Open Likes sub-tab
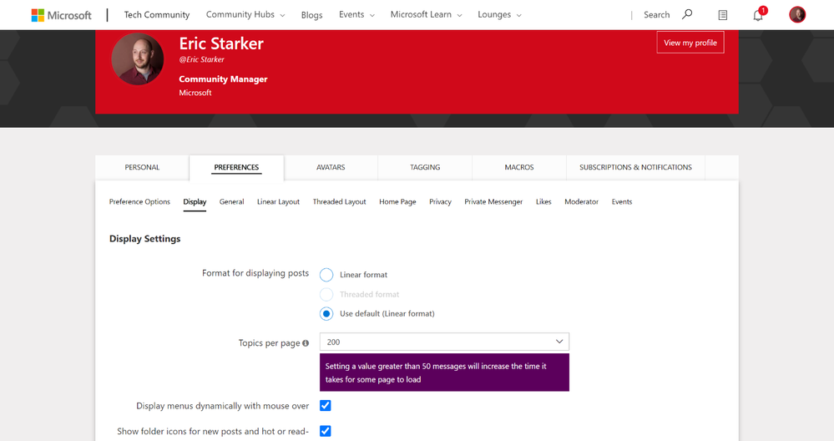This screenshot has width=834, height=441. [543, 201]
